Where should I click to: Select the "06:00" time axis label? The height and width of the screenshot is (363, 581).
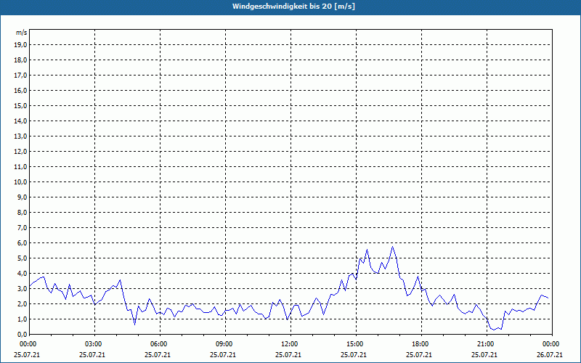158,344
